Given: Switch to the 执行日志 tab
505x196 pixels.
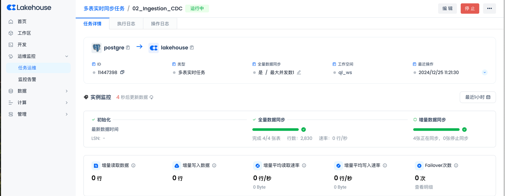Looking at the screenshot, I should pyautogui.click(x=126, y=24).
